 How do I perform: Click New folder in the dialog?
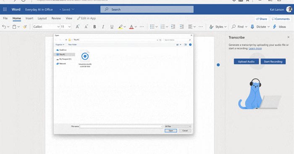(72, 45)
